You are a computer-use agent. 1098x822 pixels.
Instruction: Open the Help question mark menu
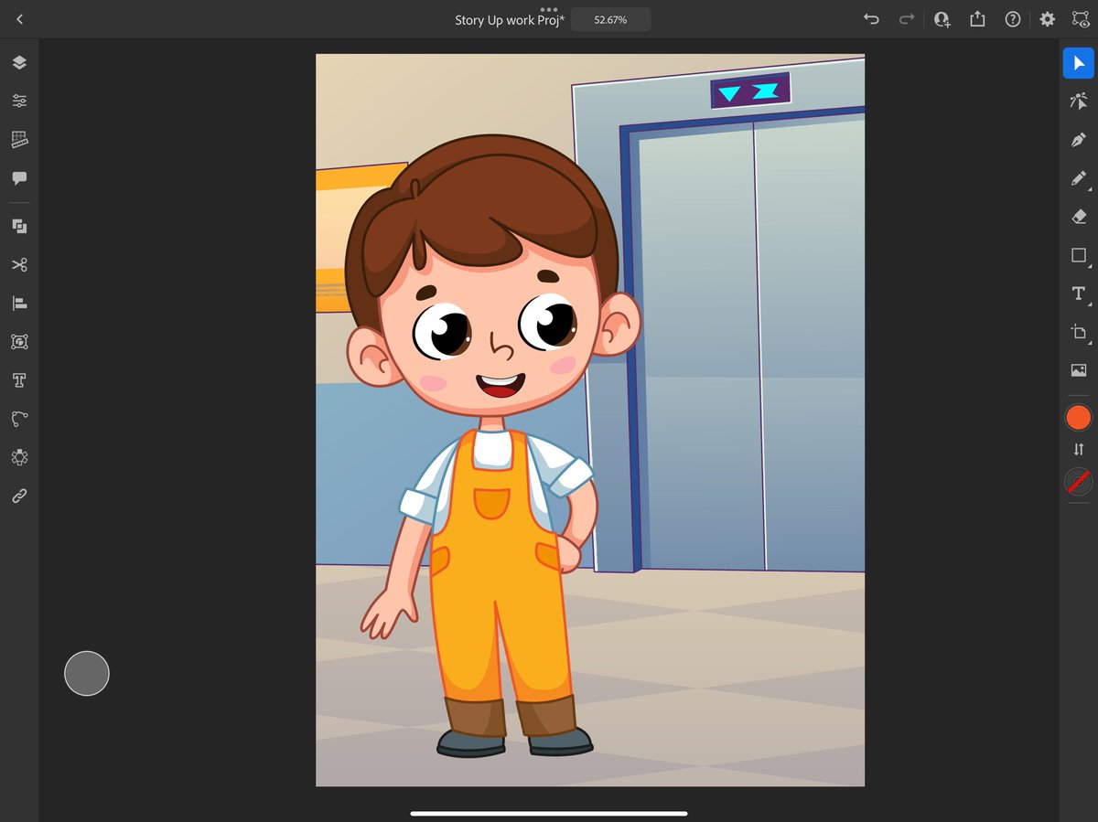1012,19
